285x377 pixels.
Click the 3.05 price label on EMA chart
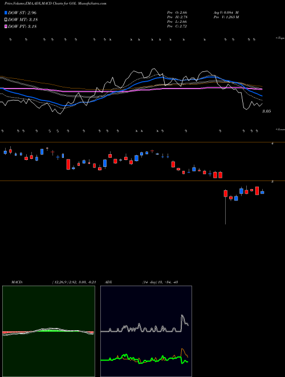267,111
